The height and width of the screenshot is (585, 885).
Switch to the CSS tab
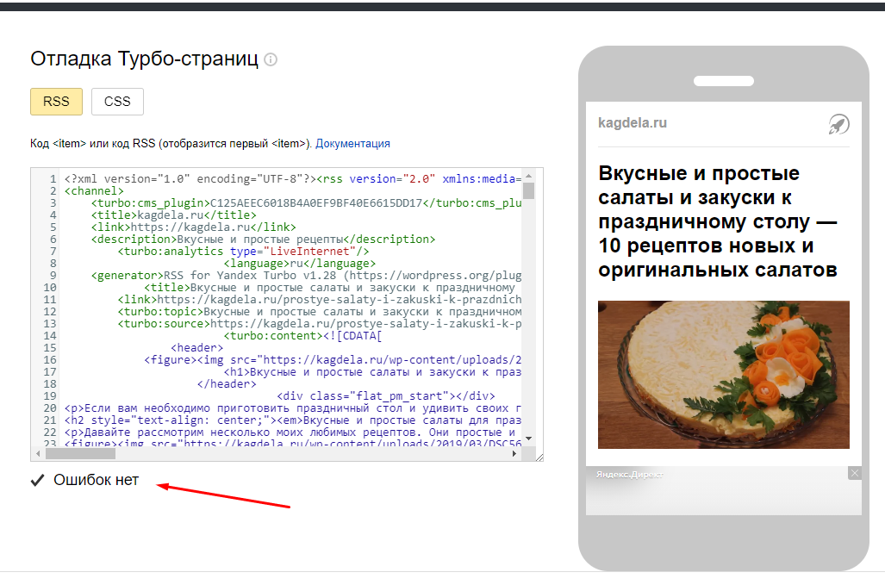(117, 102)
